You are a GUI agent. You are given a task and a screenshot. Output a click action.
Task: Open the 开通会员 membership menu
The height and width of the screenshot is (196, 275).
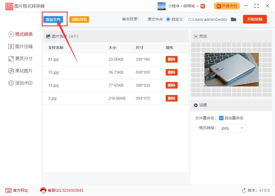[x=227, y=6]
